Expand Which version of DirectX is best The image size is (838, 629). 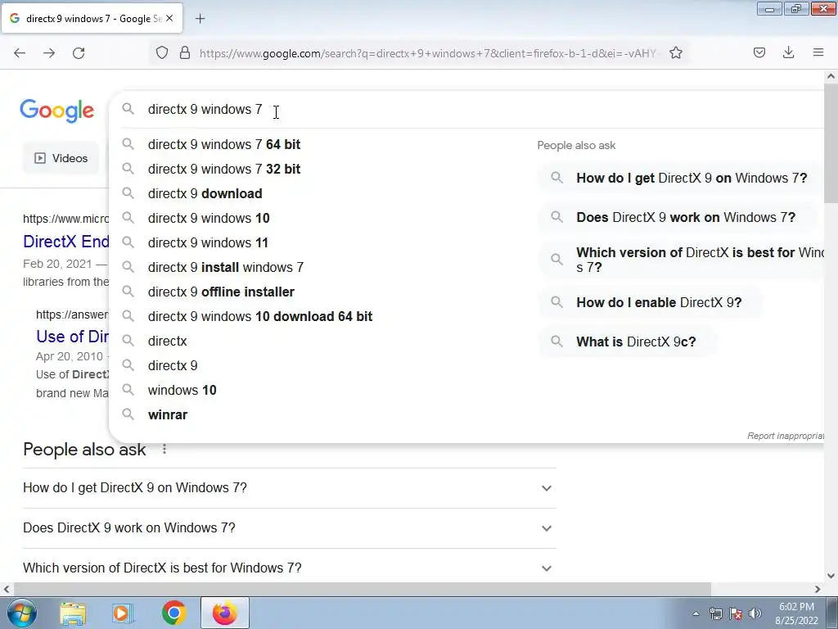coord(289,568)
